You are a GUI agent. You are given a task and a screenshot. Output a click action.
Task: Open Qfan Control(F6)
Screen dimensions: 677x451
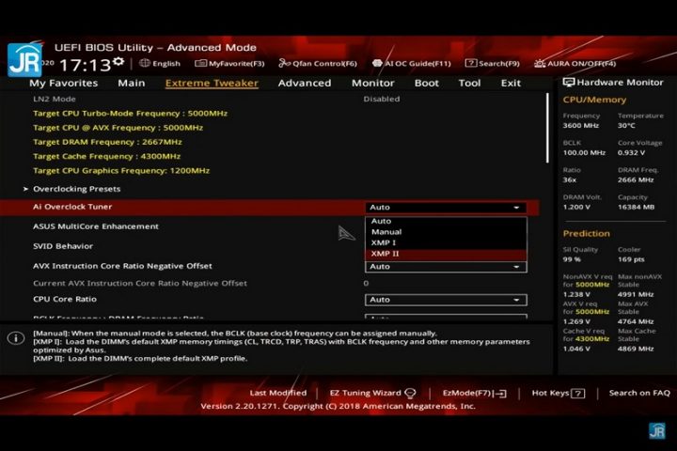point(318,64)
